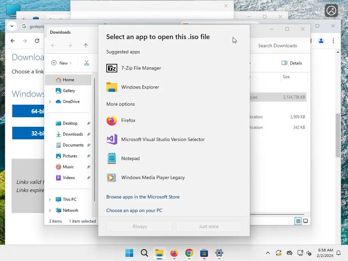348x261 pixels.
Task: Expand the This PC tree node
Action: click(50, 199)
